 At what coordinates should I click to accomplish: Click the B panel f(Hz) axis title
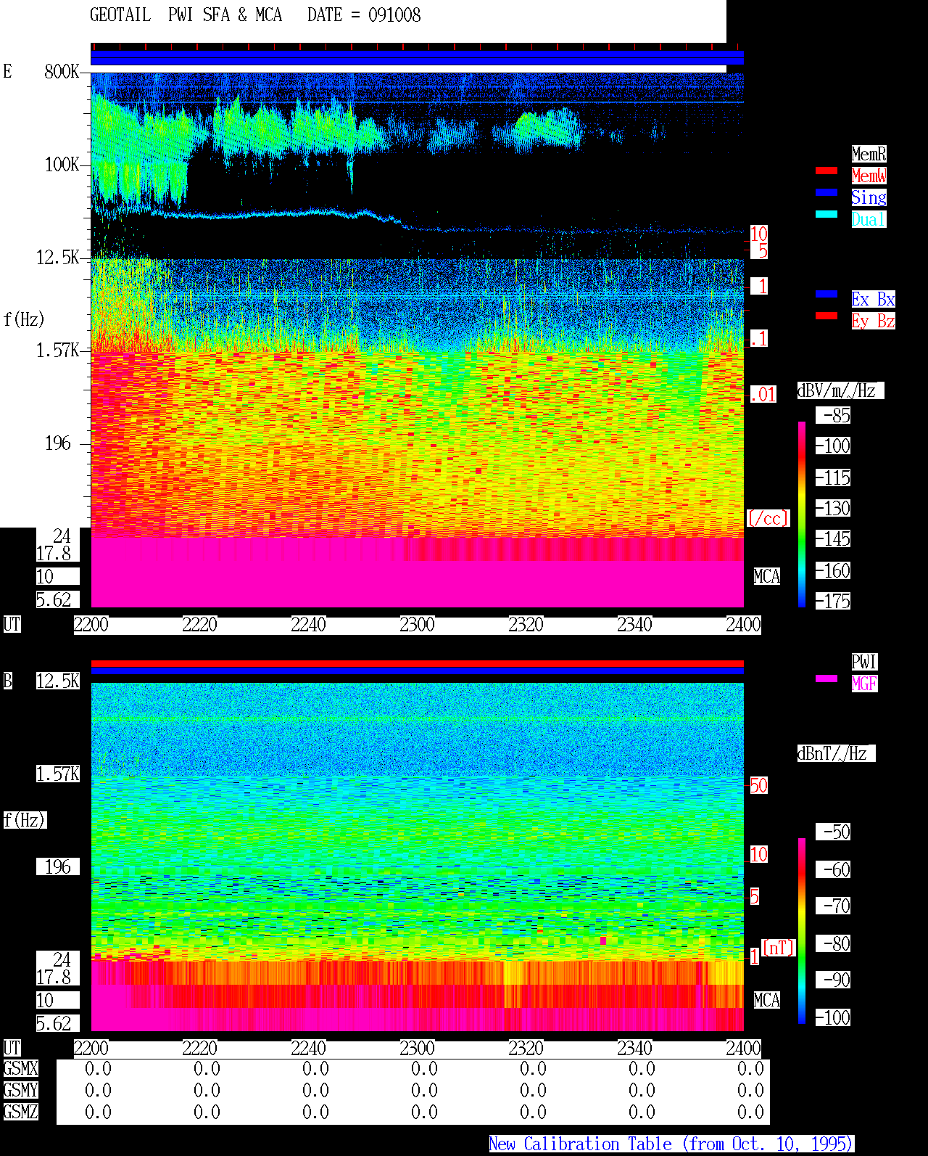(x=24, y=820)
